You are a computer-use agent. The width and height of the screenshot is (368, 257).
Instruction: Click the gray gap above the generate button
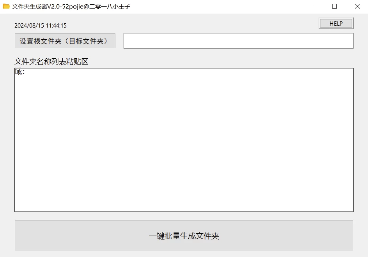[184, 216]
